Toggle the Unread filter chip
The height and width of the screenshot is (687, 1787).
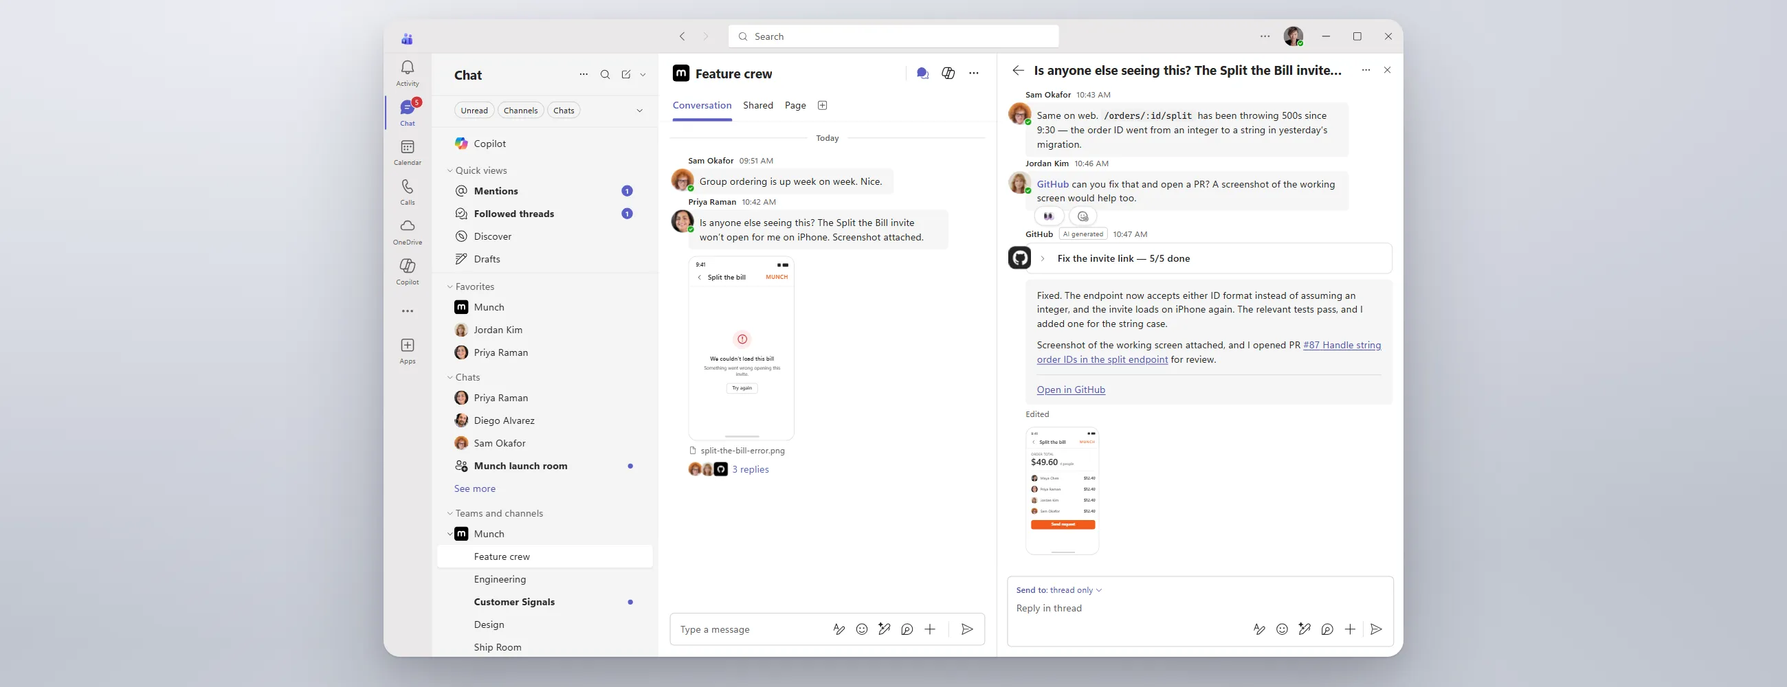click(474, 110)
